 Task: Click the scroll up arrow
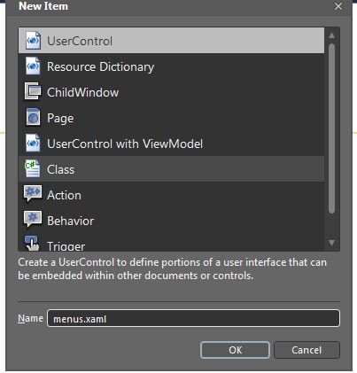[x=332, y=35]
